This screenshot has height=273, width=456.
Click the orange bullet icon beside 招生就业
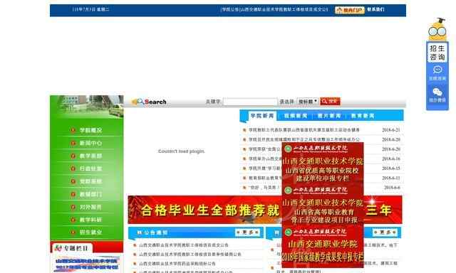point(73,232)
